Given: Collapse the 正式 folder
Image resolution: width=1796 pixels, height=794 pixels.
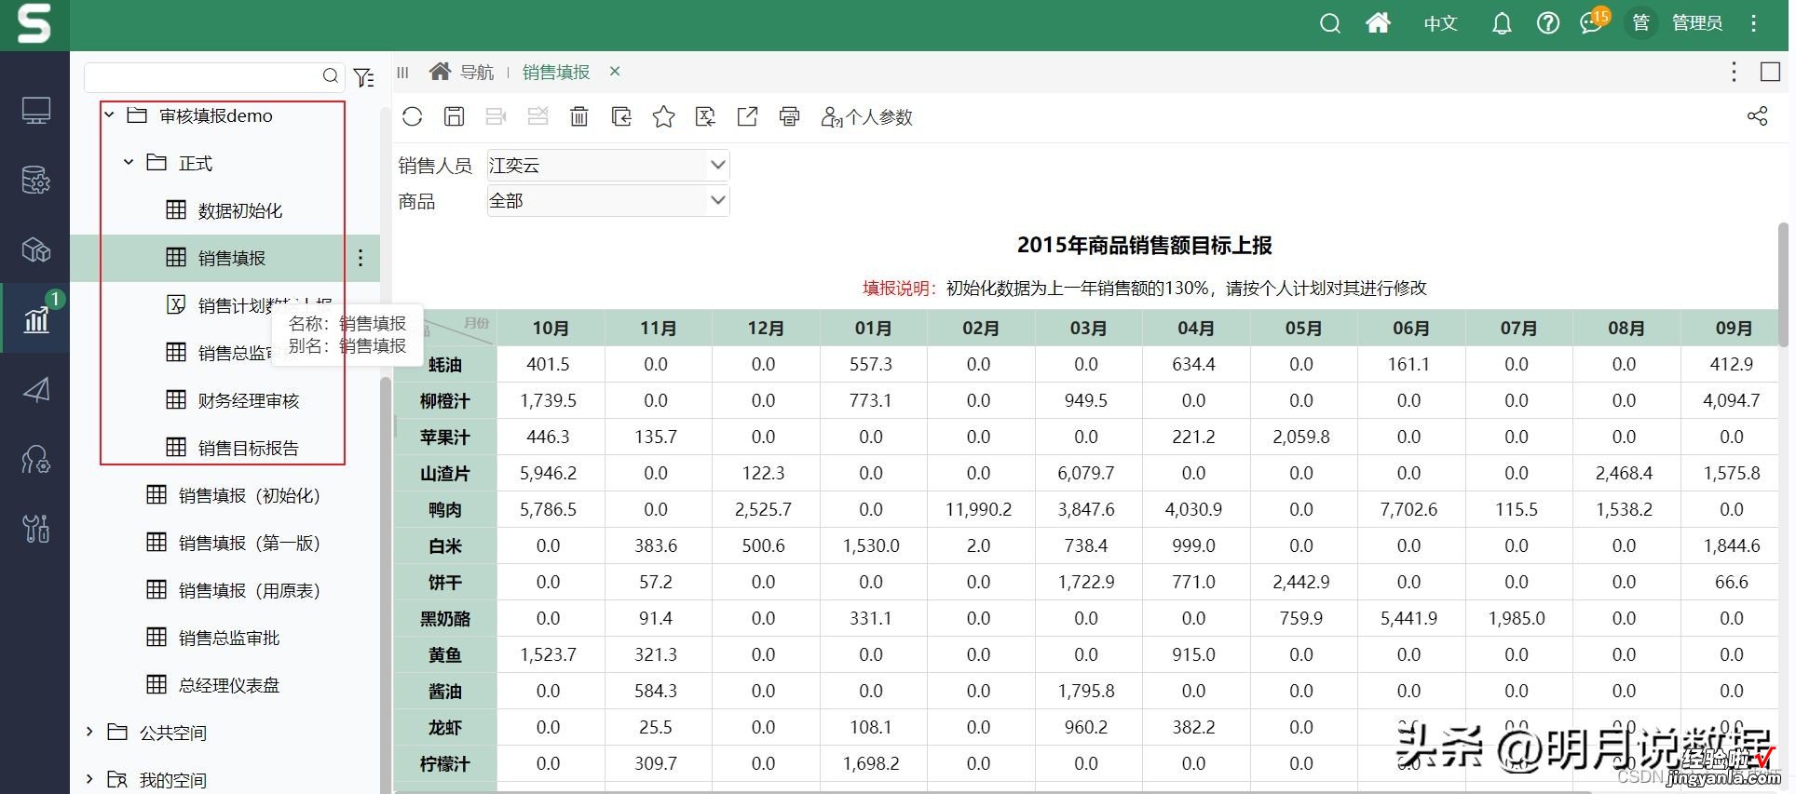Looking at the screenshot, I should pos(129,163).
